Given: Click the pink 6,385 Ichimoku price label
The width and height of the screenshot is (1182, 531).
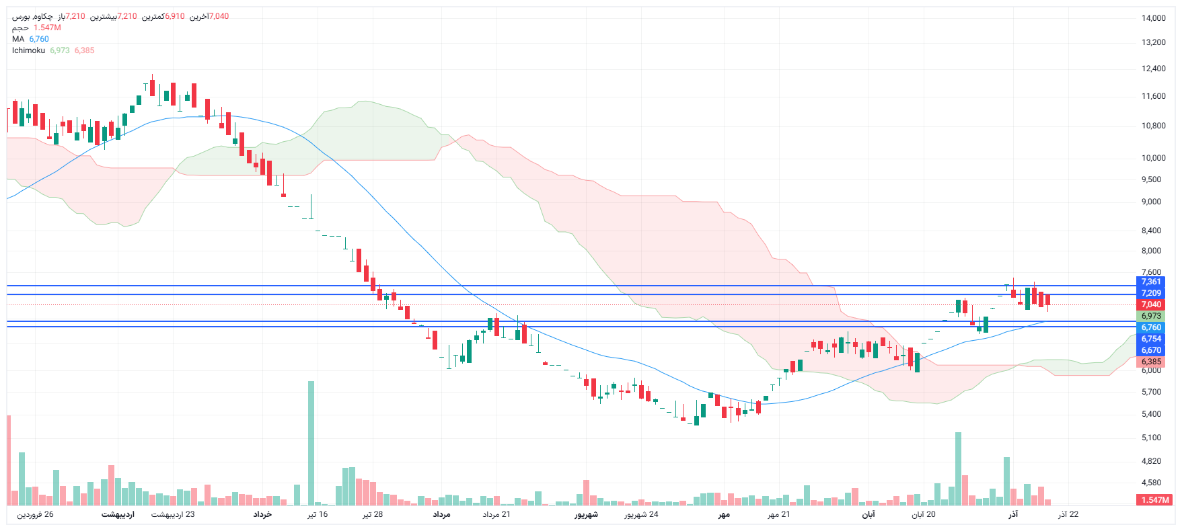Looking at the screenshot, I should click(x=1151, y=362).
